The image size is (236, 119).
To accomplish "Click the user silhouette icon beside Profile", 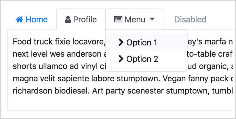I will point(68,20).
